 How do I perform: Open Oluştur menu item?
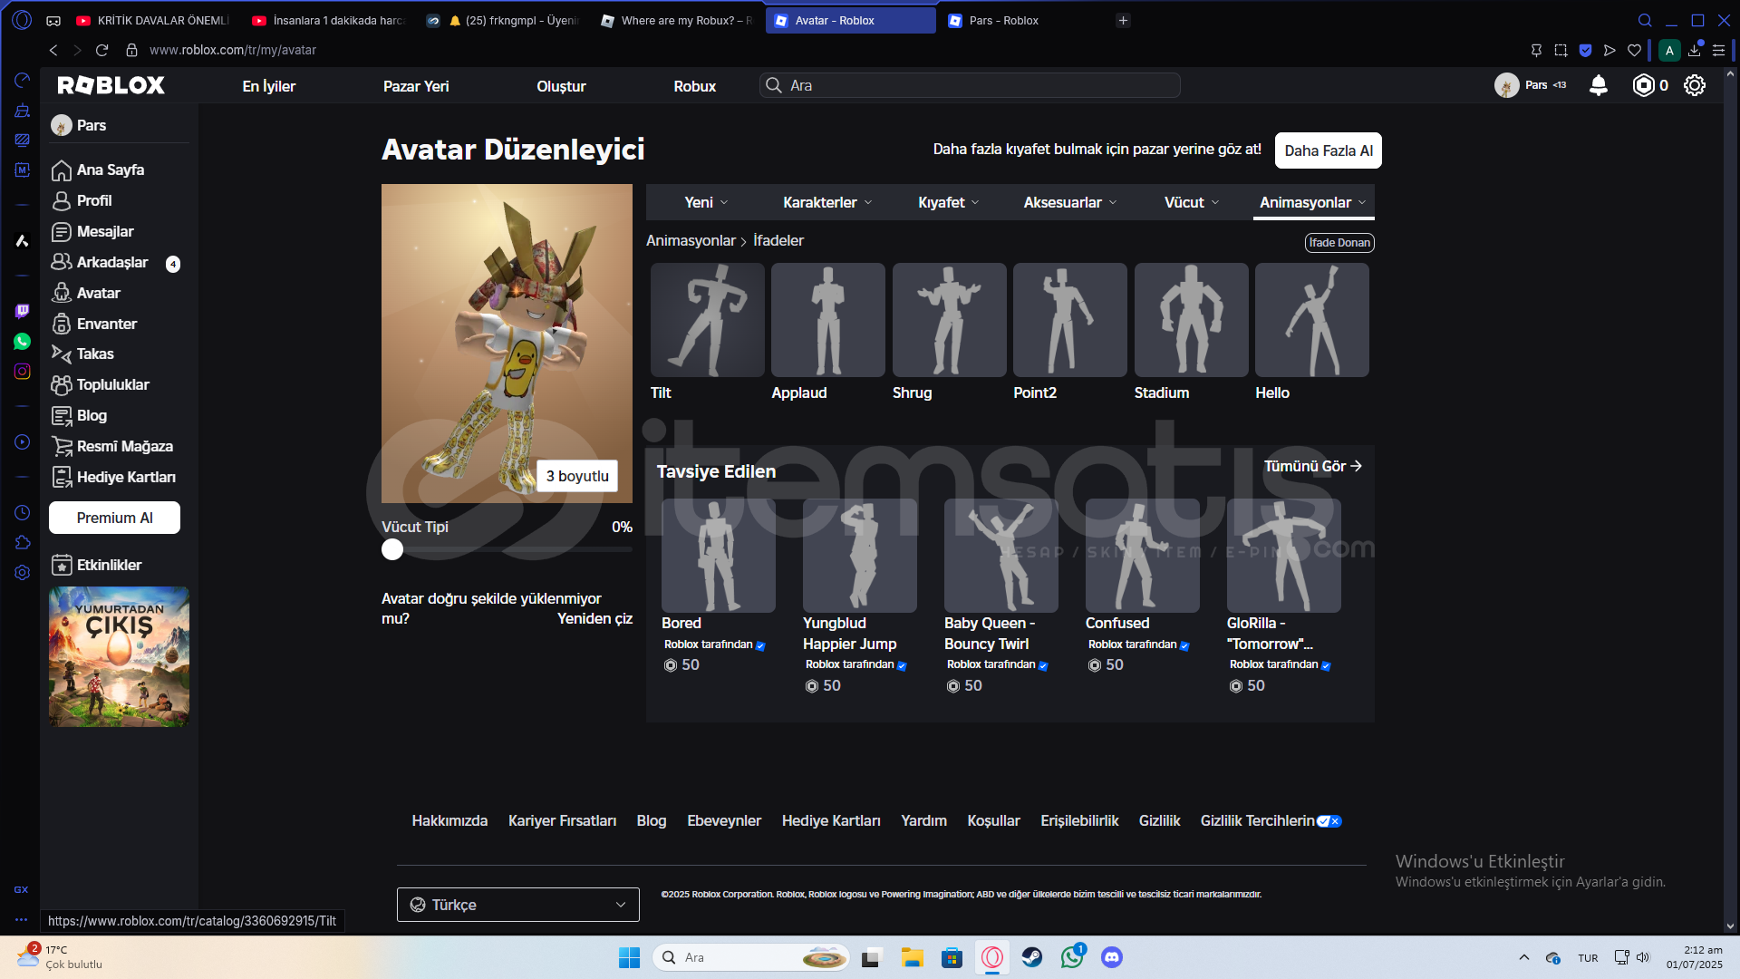click(561, 86)
